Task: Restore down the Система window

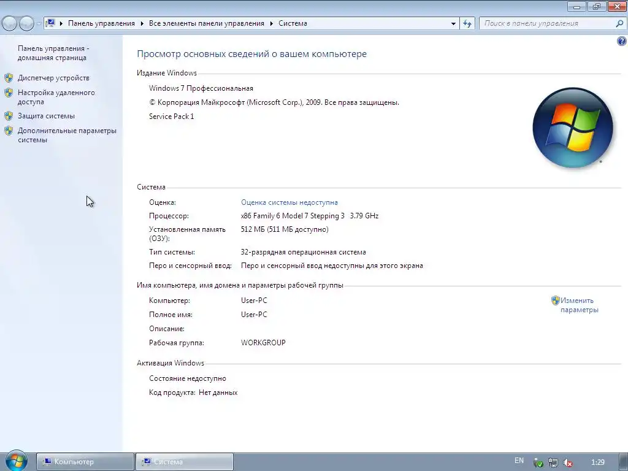Action: 596,6
